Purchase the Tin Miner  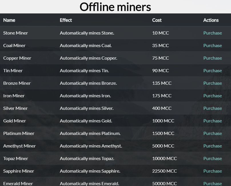tap(213, 70)
